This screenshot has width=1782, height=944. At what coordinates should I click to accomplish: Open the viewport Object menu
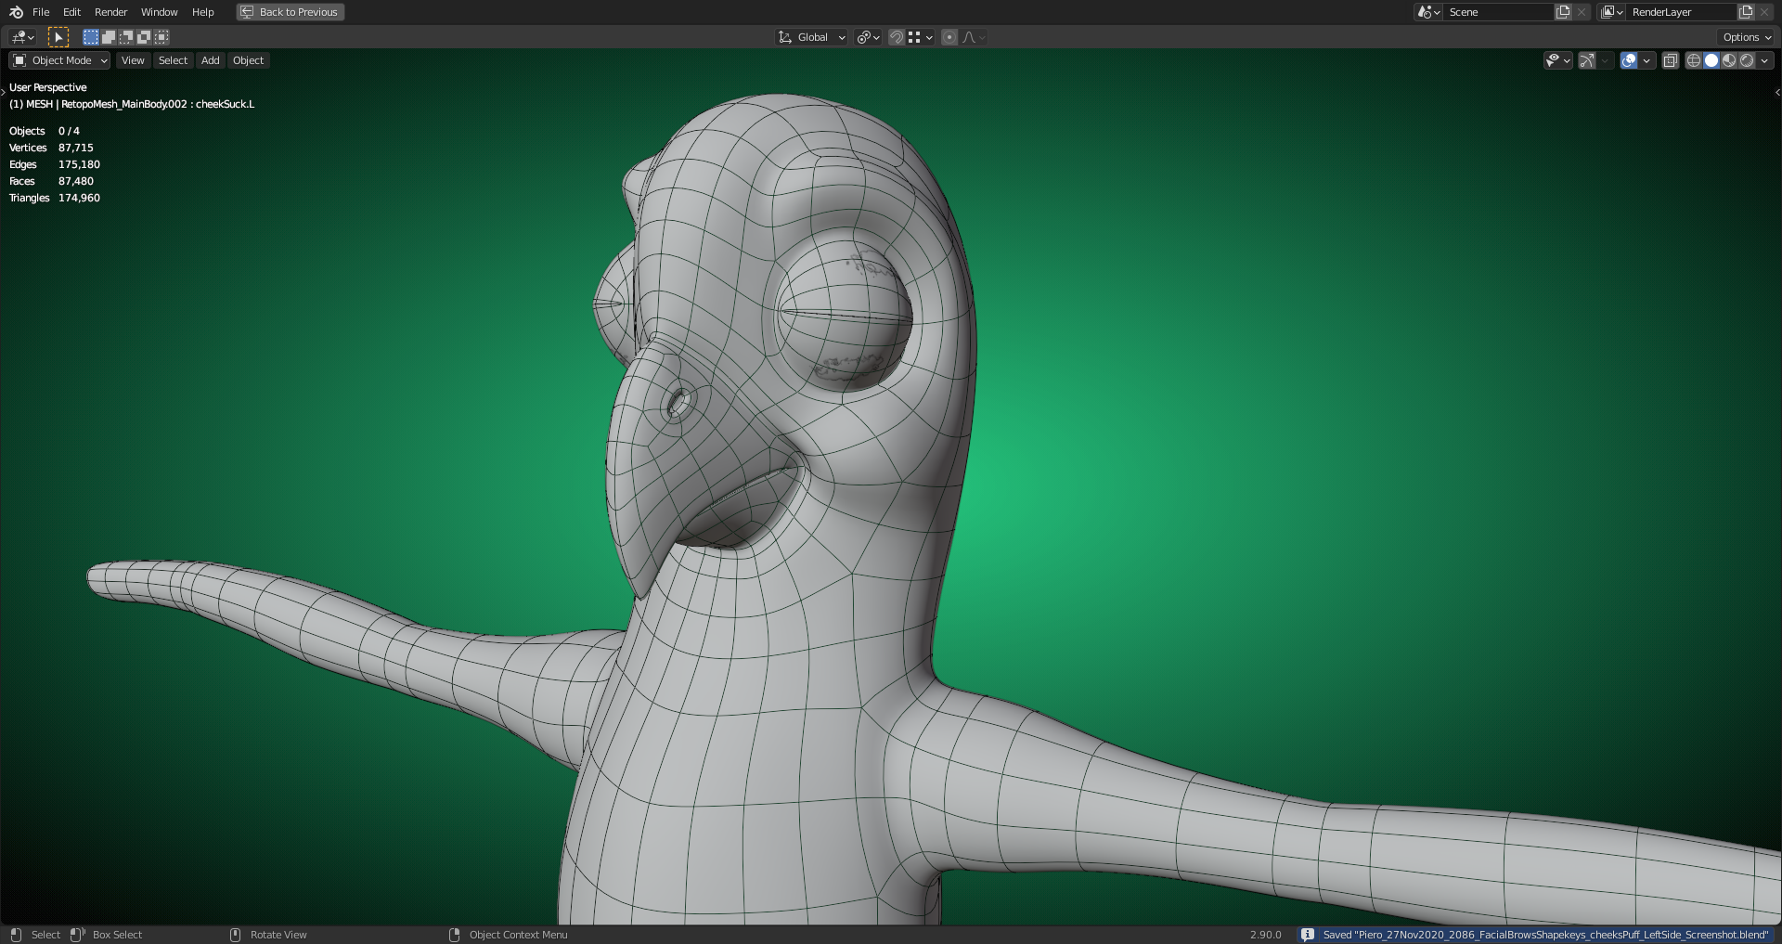point(248,60)
